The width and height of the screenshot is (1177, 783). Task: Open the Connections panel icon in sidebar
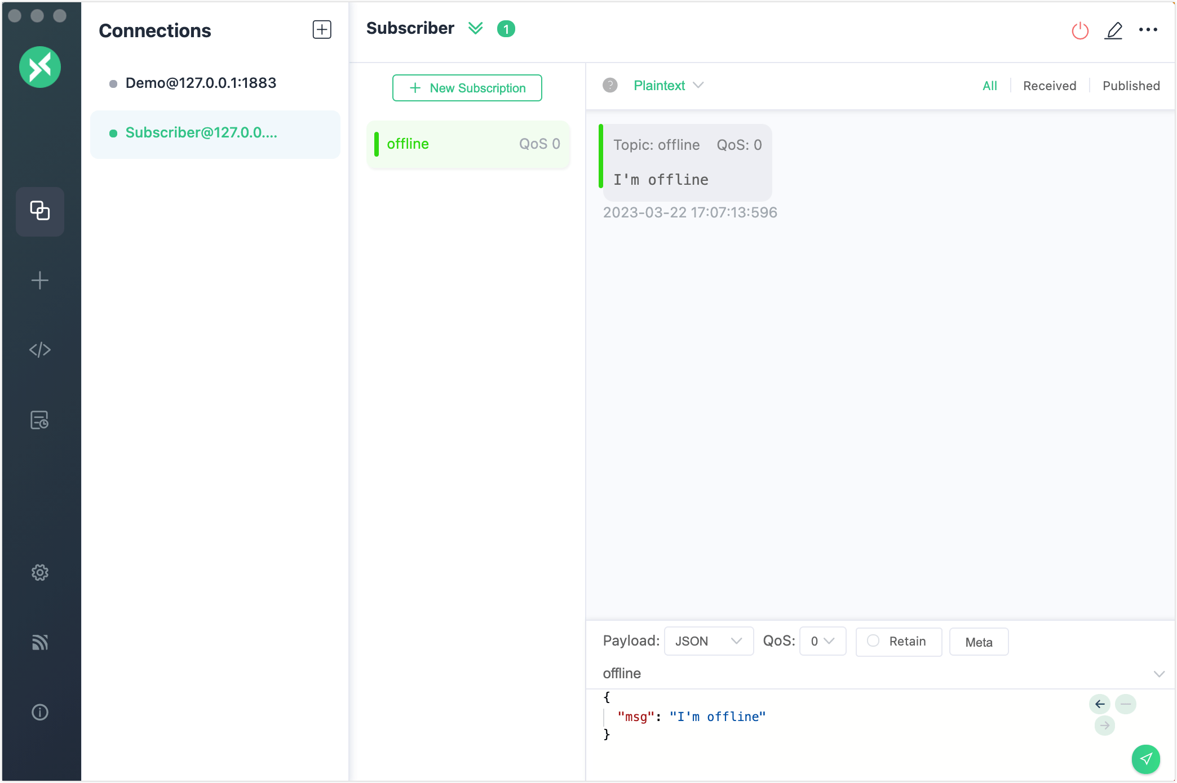pos(39,211)
